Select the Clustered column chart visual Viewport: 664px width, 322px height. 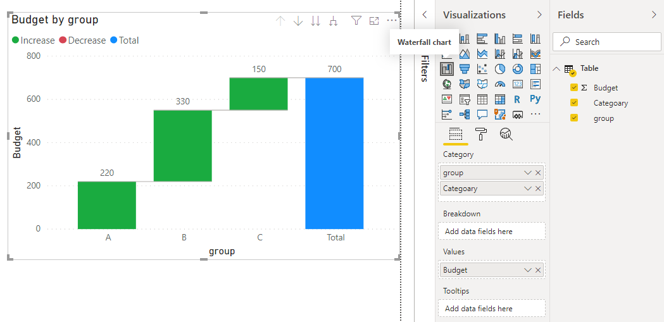tap(500, 39)
